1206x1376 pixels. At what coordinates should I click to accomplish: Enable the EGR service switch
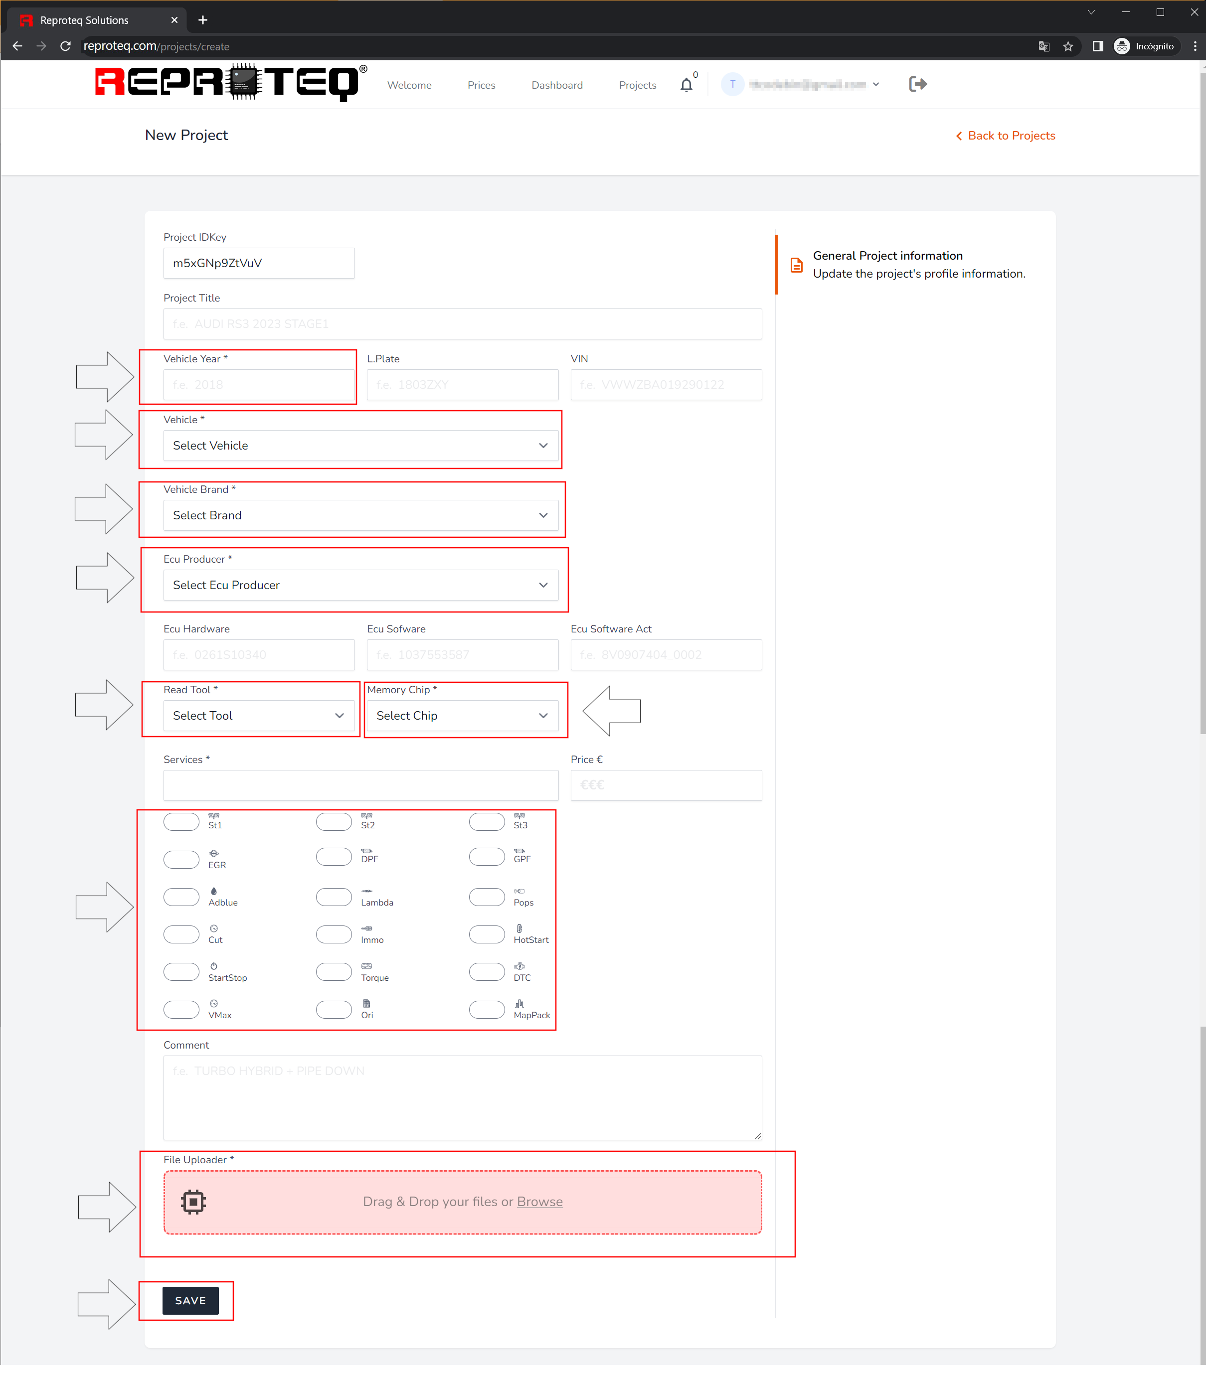181,859
